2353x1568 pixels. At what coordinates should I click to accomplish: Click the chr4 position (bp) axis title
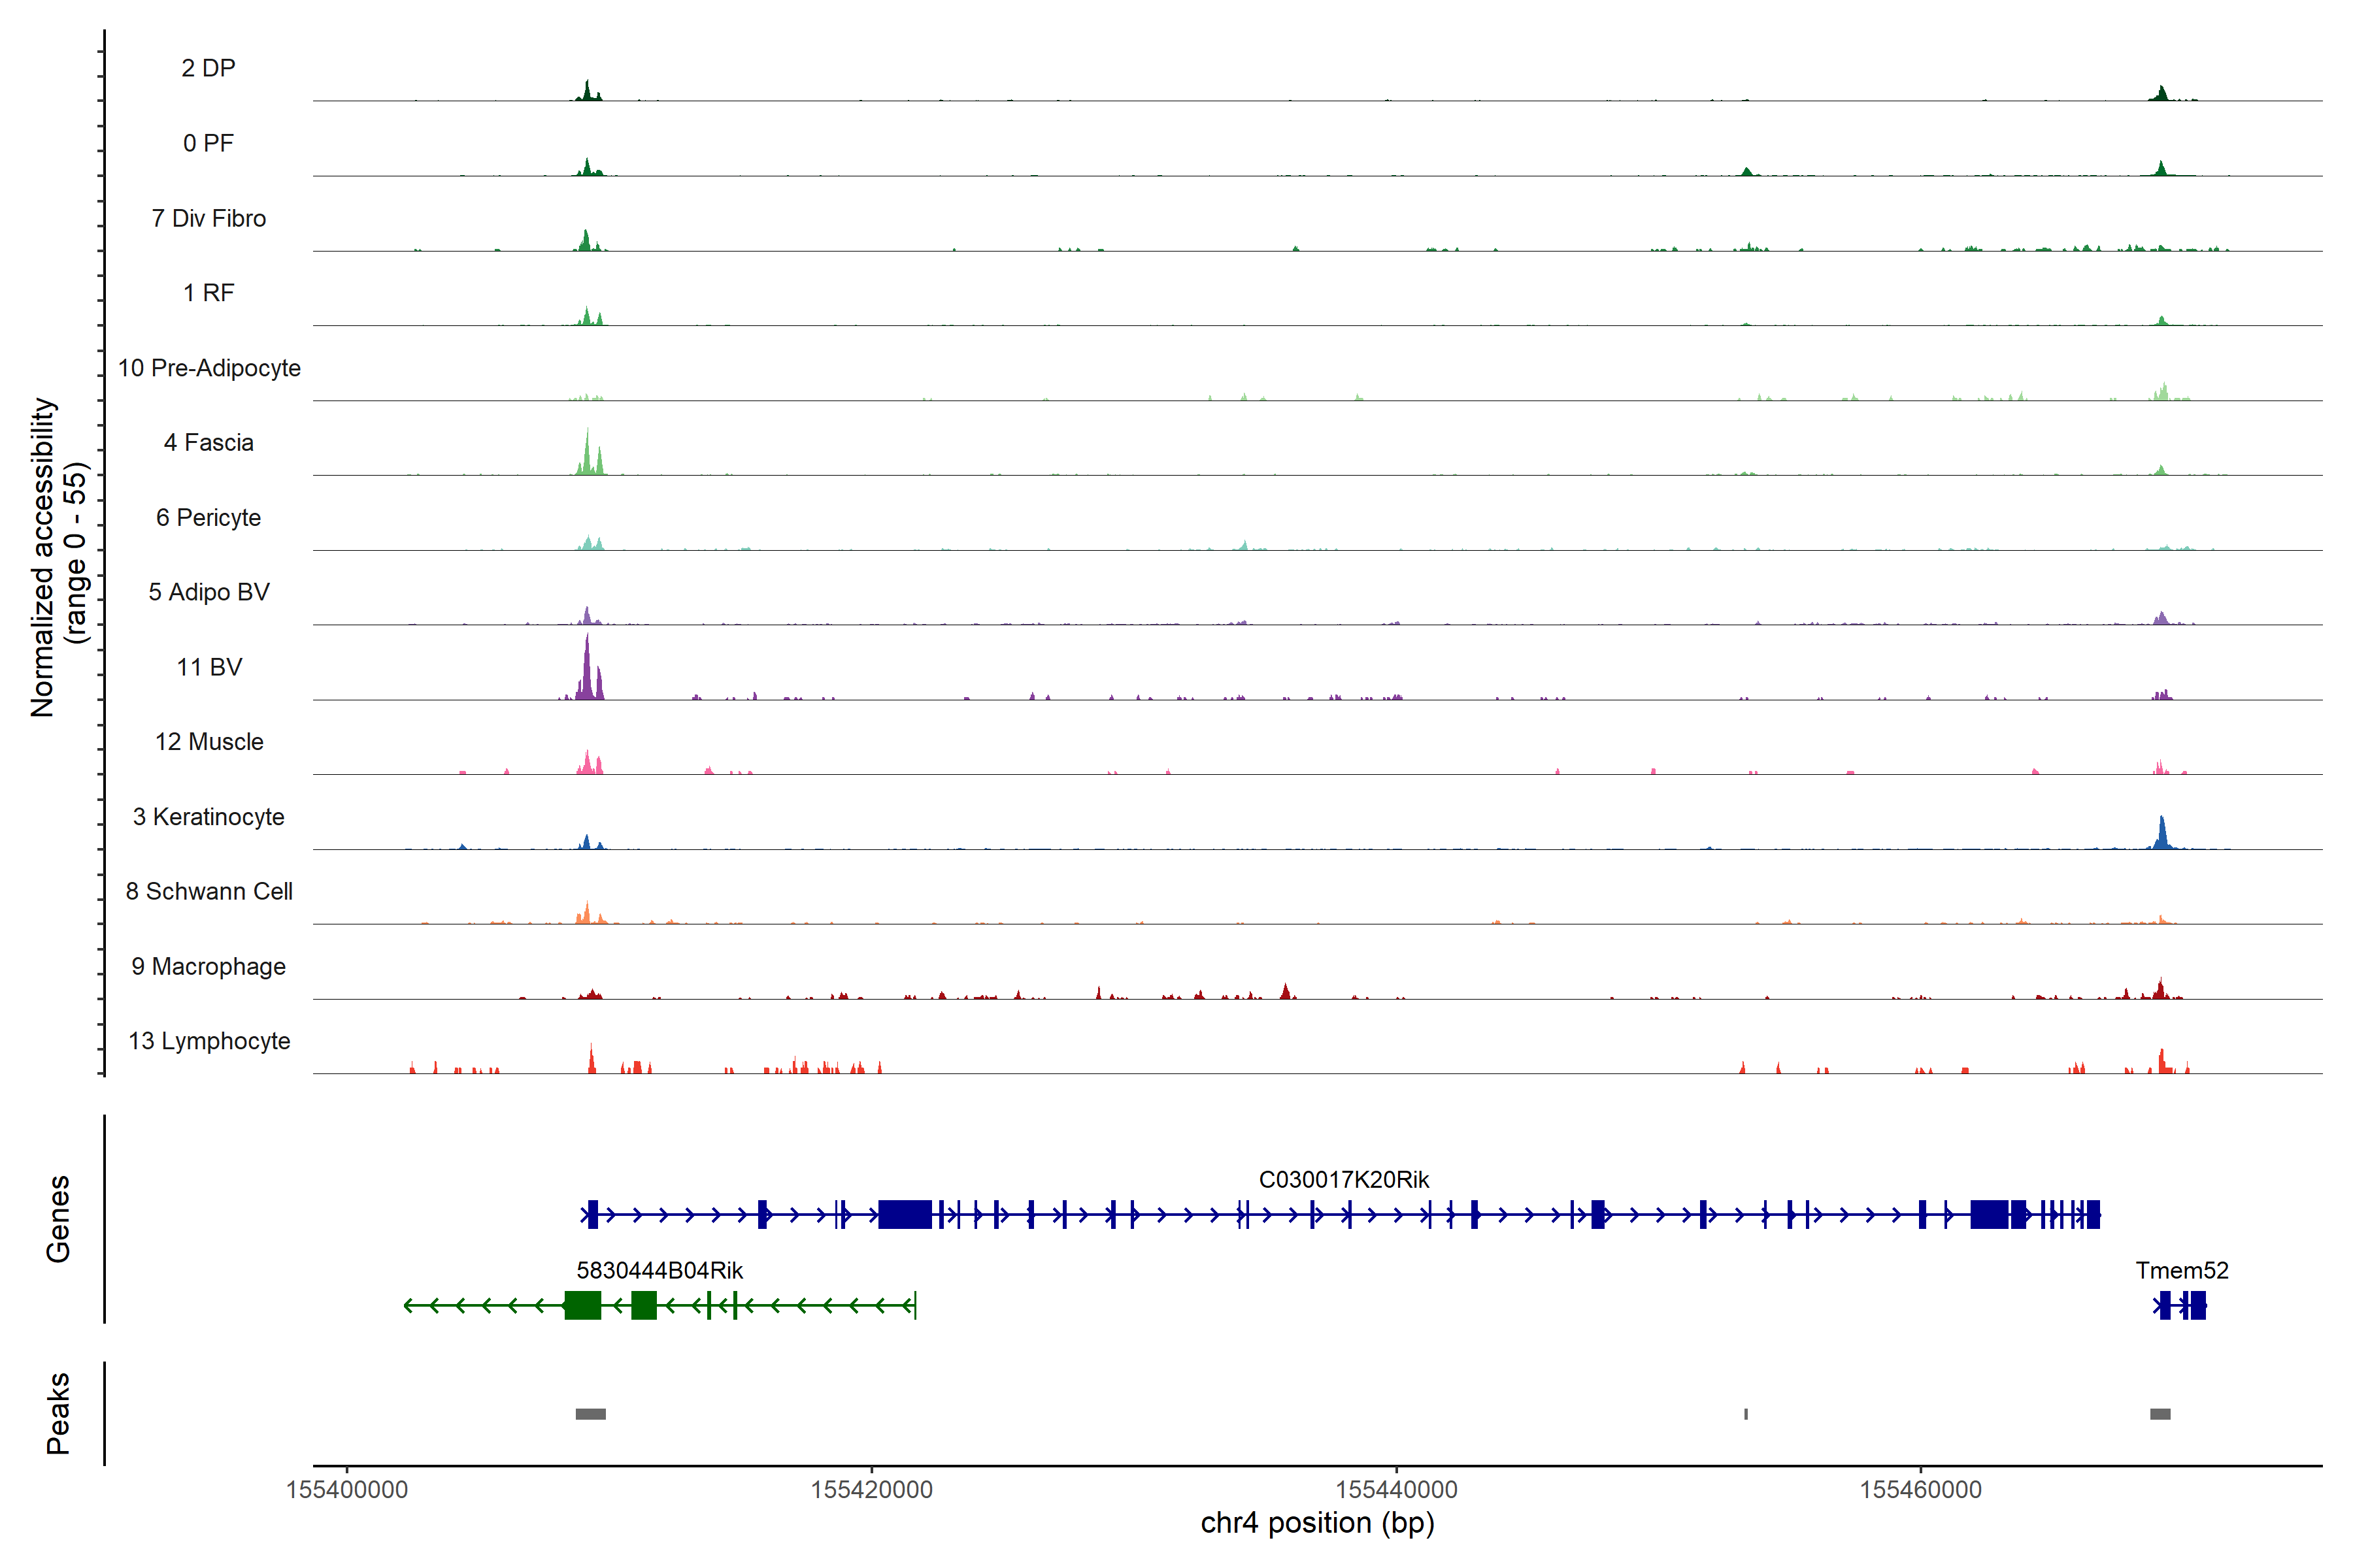(1316, 1523)
